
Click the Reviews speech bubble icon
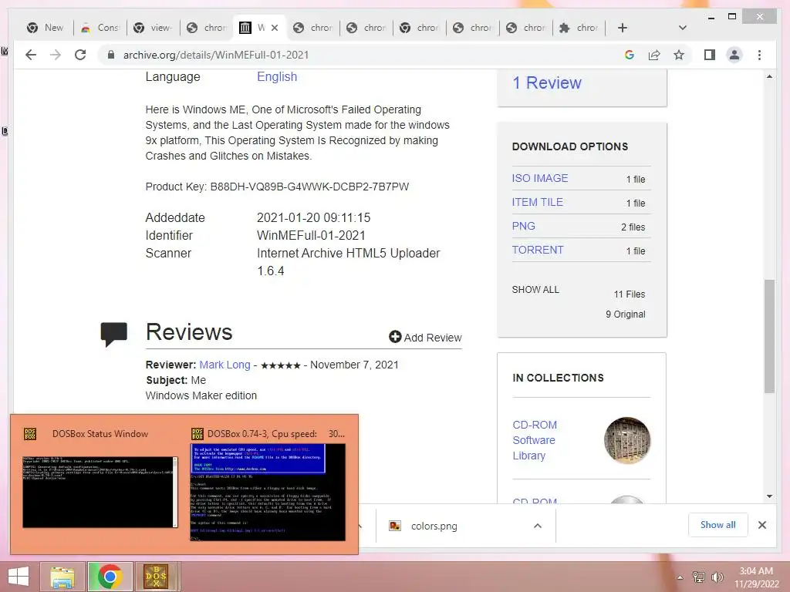[114, 335]
